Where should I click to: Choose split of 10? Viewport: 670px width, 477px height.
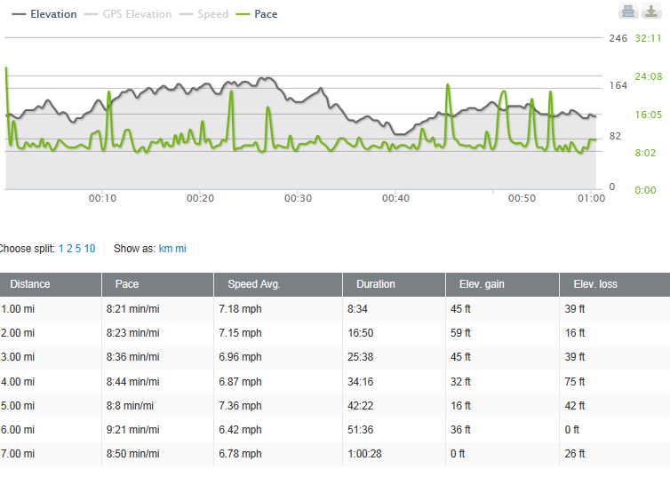(90, 249)
